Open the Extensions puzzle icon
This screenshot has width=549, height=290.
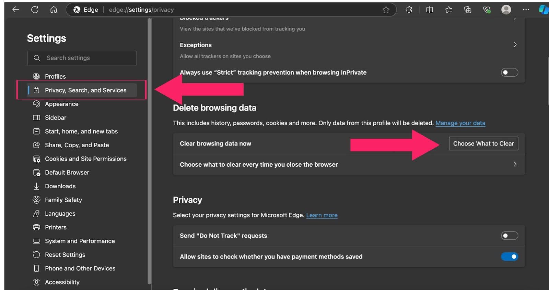click(409, 10)
